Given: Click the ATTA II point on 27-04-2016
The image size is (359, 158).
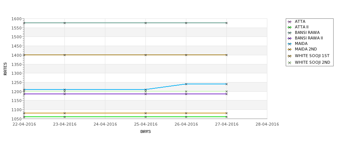Looking at the screenshot, I should coord(227,117).
